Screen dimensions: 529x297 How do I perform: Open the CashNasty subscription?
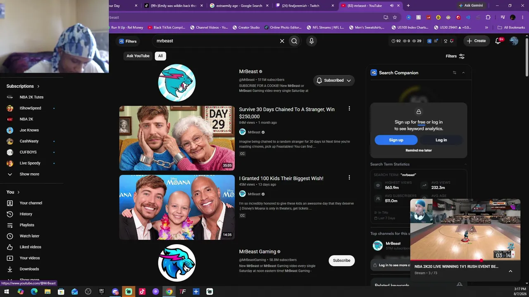(x=31, y=141)
